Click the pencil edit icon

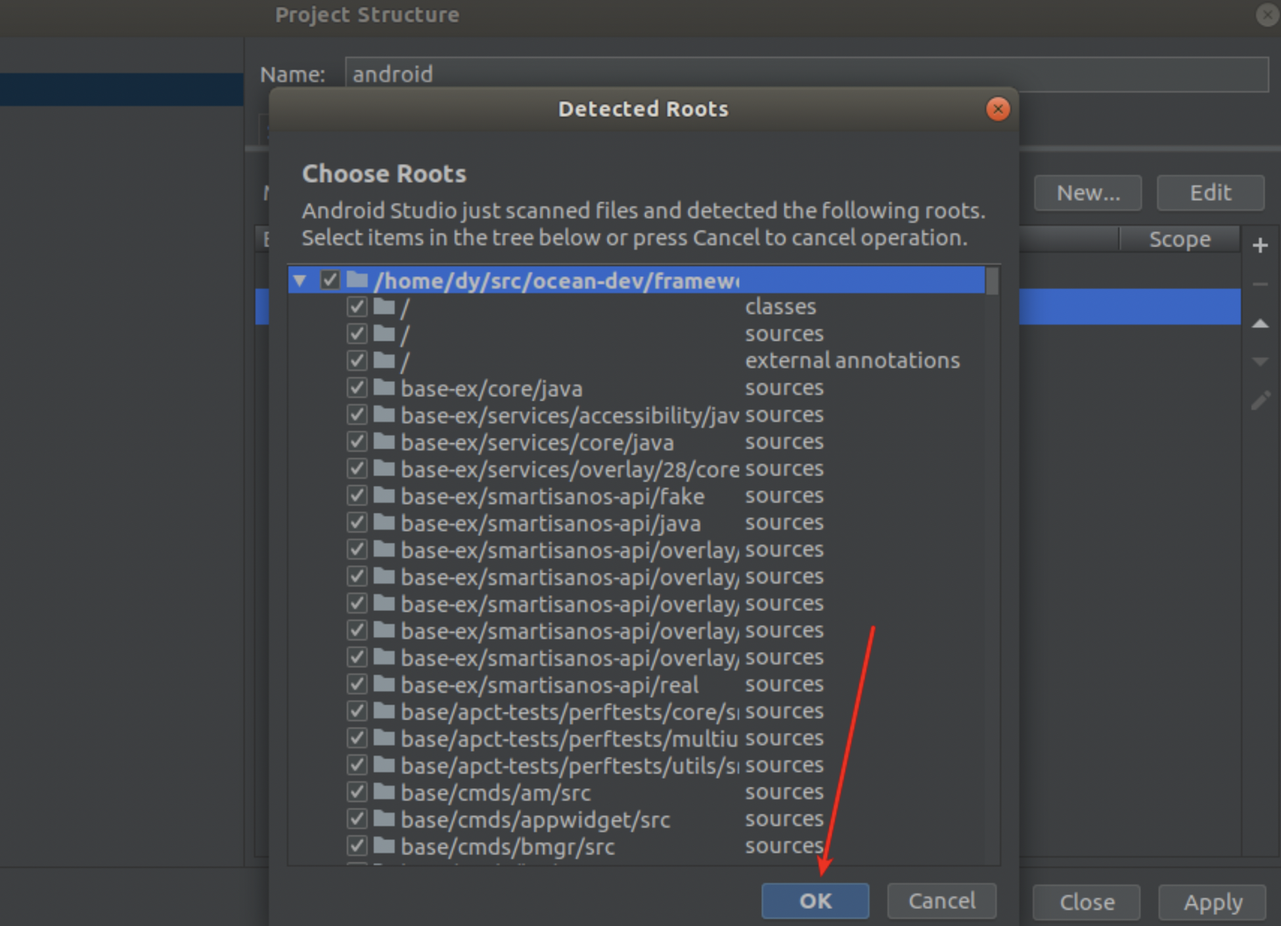(1259, 401)
